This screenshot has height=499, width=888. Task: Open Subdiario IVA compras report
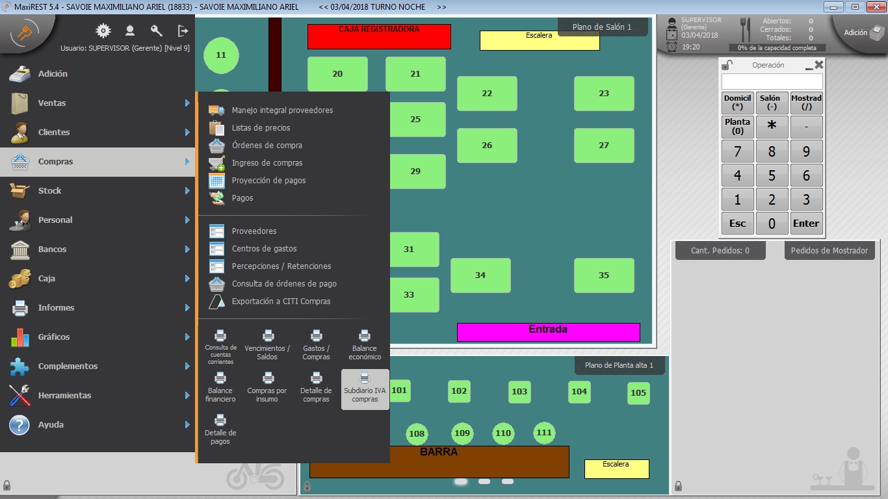(x=365, y=389)
